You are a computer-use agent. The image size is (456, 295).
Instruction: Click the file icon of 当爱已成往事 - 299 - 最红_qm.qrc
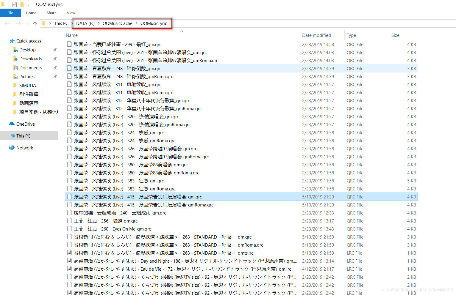[69, 44]
